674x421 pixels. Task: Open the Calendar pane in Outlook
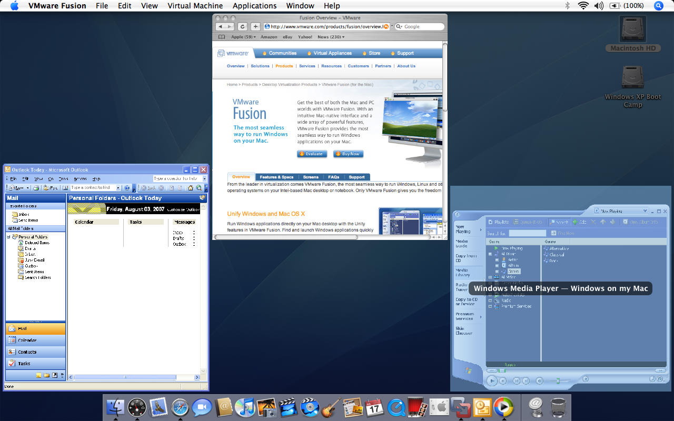click(36, 340)
